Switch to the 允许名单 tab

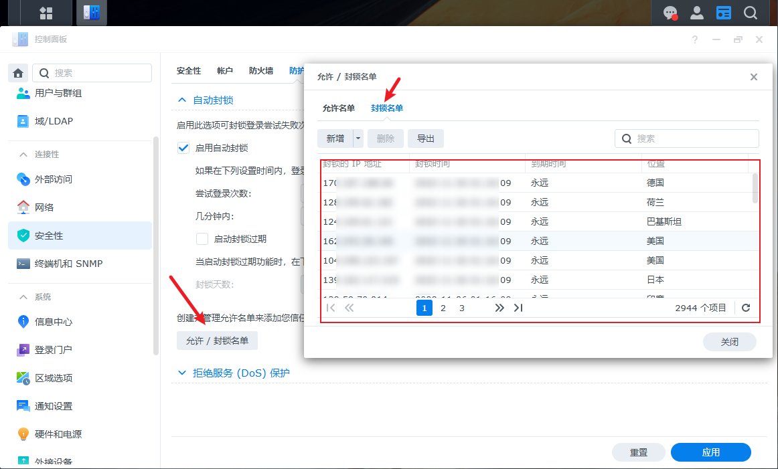[x=338, y=108]
